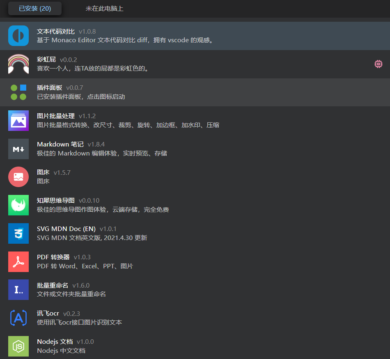Select the PDF 转换器 title
390x359 pixels.
click(53, 257)
